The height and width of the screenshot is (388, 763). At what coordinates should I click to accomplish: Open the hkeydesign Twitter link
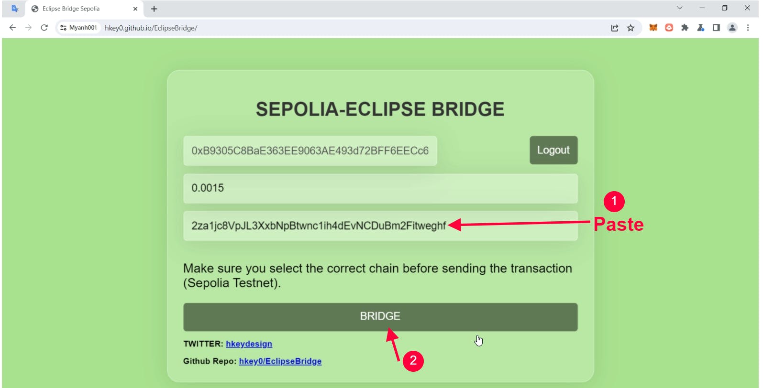[249, 344]
